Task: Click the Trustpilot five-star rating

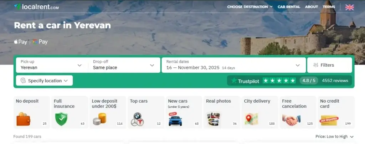Action: pos(279,81)
